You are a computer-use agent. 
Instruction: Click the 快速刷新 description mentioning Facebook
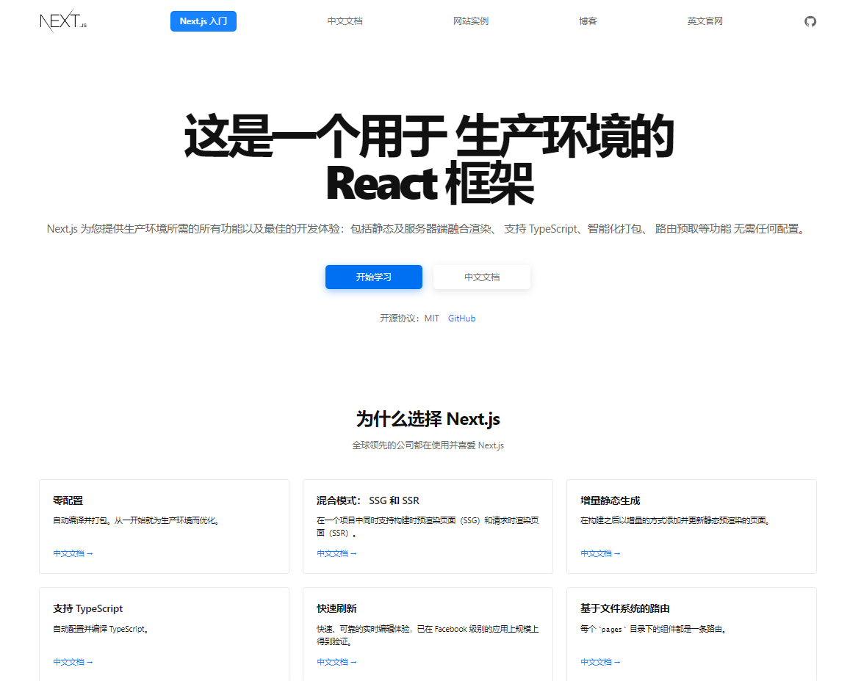(428, 635)
